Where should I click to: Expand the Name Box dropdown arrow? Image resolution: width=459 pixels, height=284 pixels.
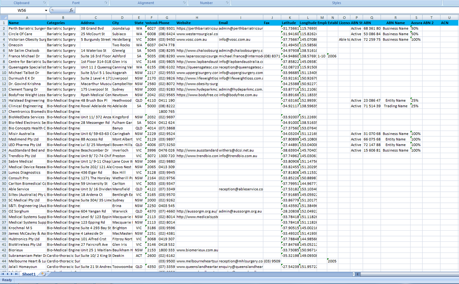tap(46, 10)
